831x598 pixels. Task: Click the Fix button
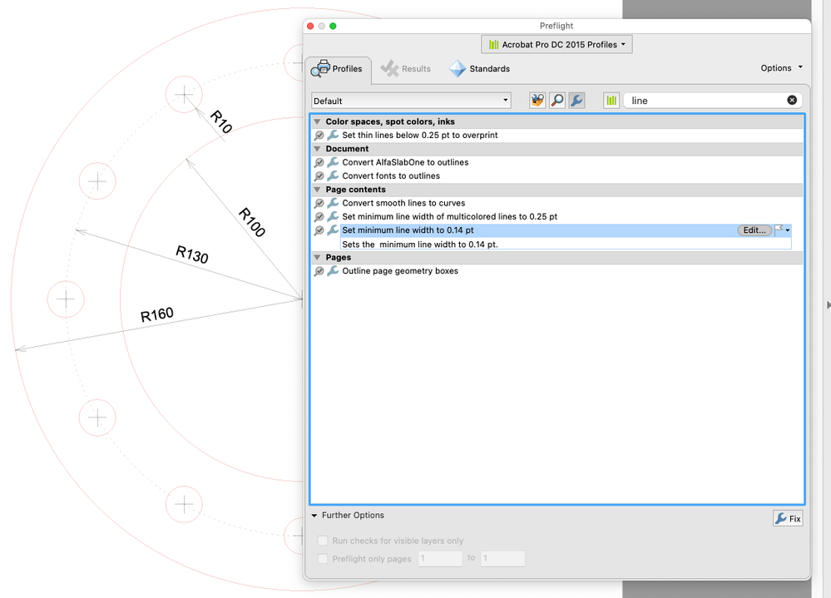(x=788, y=518)
